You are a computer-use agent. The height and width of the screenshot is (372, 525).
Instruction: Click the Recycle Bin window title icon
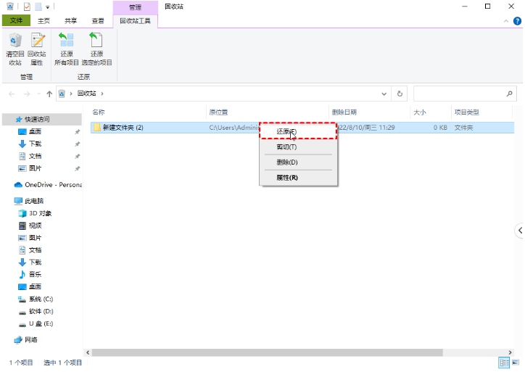(x=10, y=7)
